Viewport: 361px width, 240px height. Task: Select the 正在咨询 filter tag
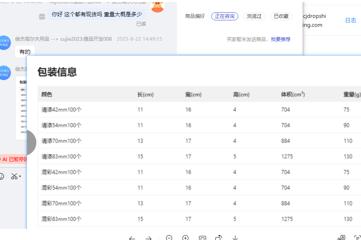point(225,16)
